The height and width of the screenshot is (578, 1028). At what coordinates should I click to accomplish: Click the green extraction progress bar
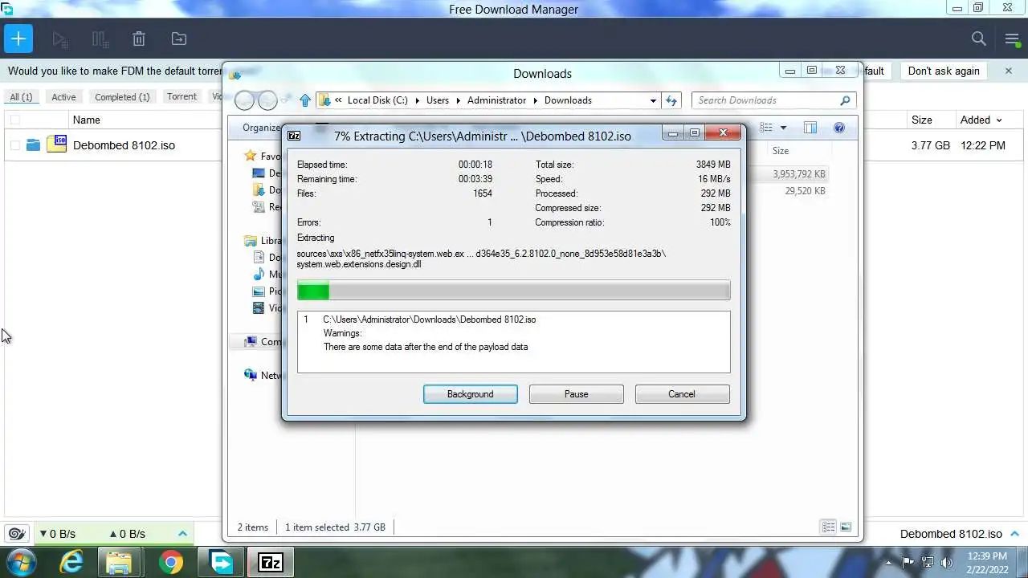pos(313,290)
